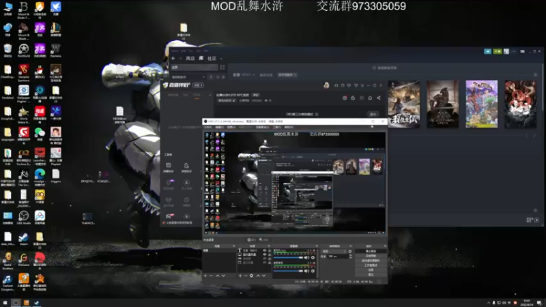Open the Steam desktop shortcut

click(x=24, y=238)
